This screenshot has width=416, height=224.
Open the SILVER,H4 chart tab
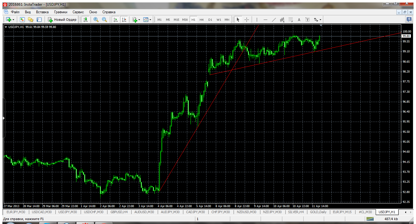pyautogui.click(x=296, y=212)
